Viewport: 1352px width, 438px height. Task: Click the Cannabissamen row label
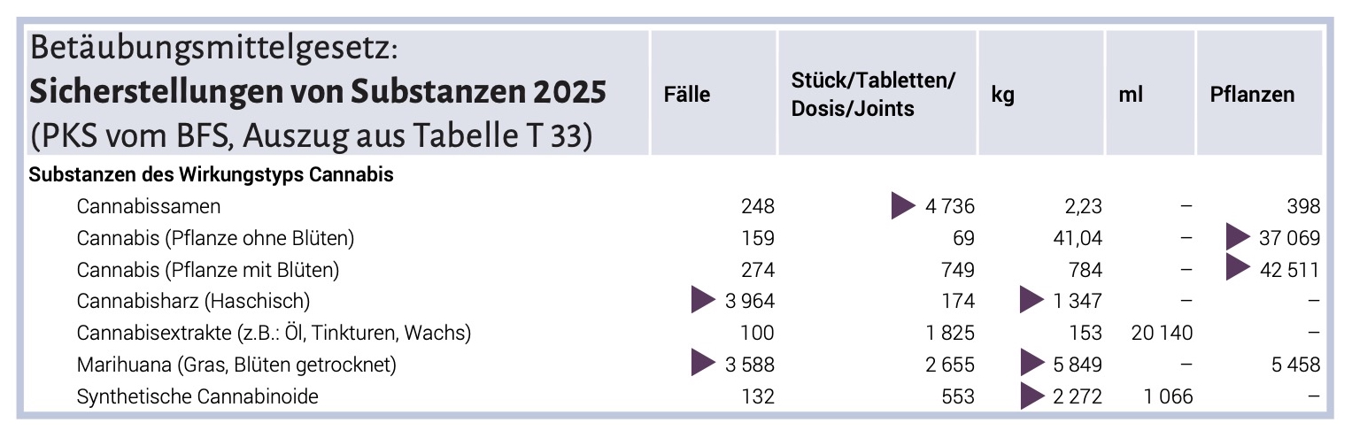149,206
